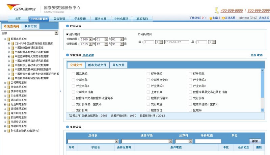This screenshot has height=155, width=270.
Task: Click the star favorites icon beside 收藏
Action: [211, 18]
